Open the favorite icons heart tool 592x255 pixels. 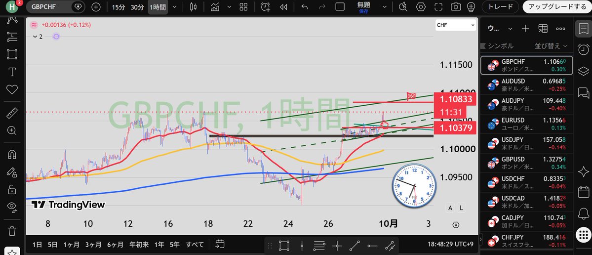pos(12,89)
